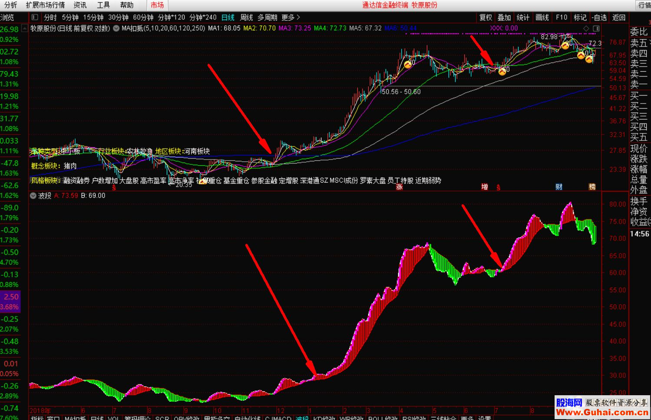Click the 增 marker on the main chart time axis
The image size is (651, 420).
point(485,187)
